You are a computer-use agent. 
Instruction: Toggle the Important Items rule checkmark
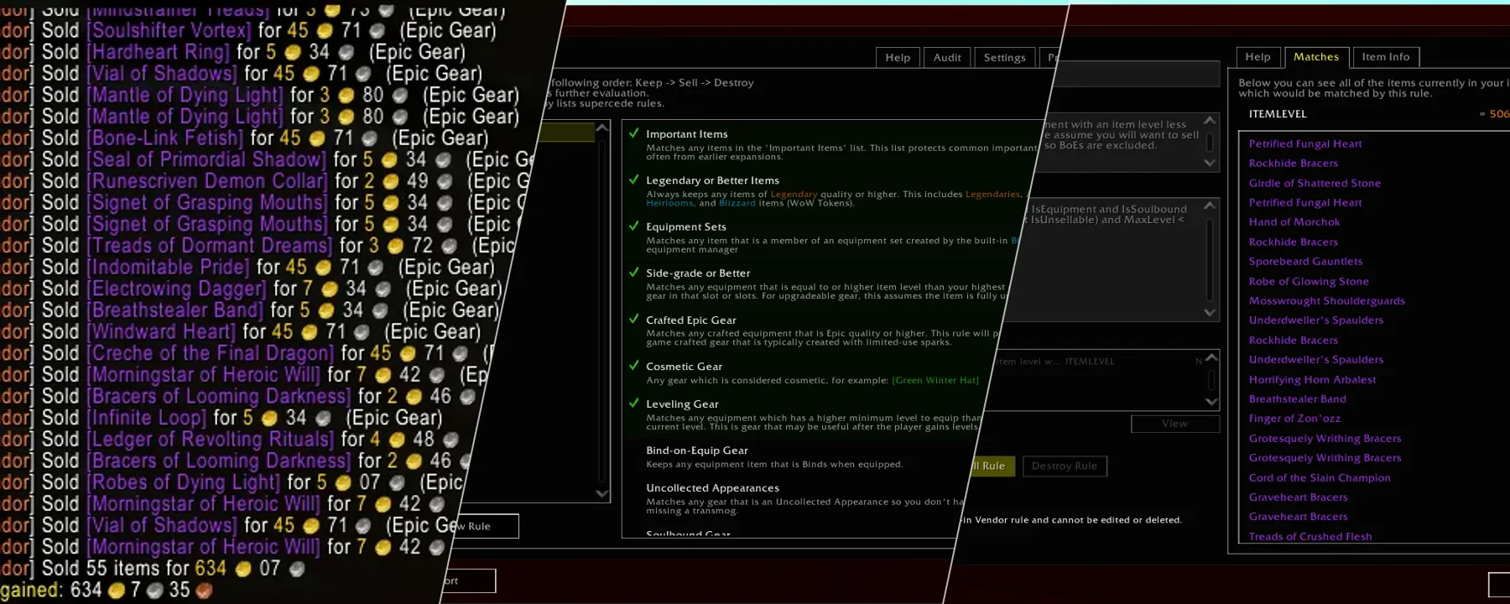pos(634,133)
